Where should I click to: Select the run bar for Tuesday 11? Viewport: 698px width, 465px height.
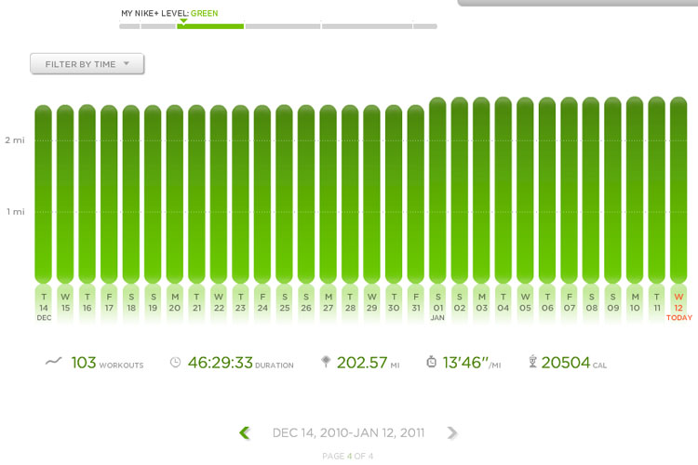click(x=657, y=190)
